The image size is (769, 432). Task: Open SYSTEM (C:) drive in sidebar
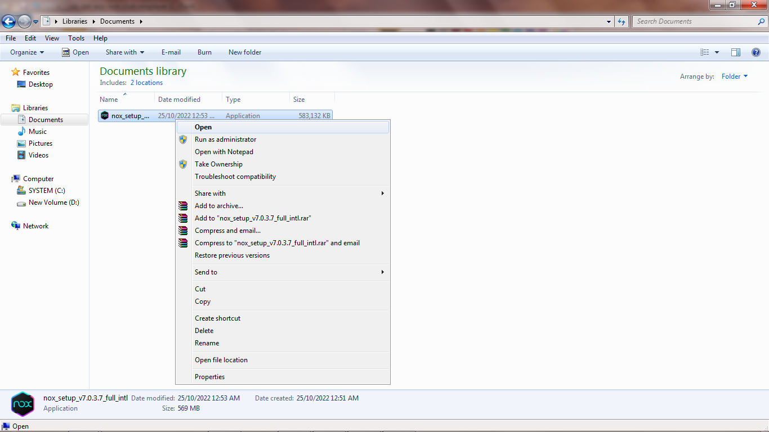[x=46, y=191]
